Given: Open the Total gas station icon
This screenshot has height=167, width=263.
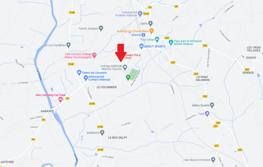Looking at the screenshot, I should tap(207, 114).
